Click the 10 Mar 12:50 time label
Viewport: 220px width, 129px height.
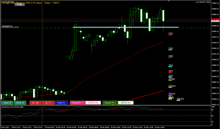tap(138, 127)
